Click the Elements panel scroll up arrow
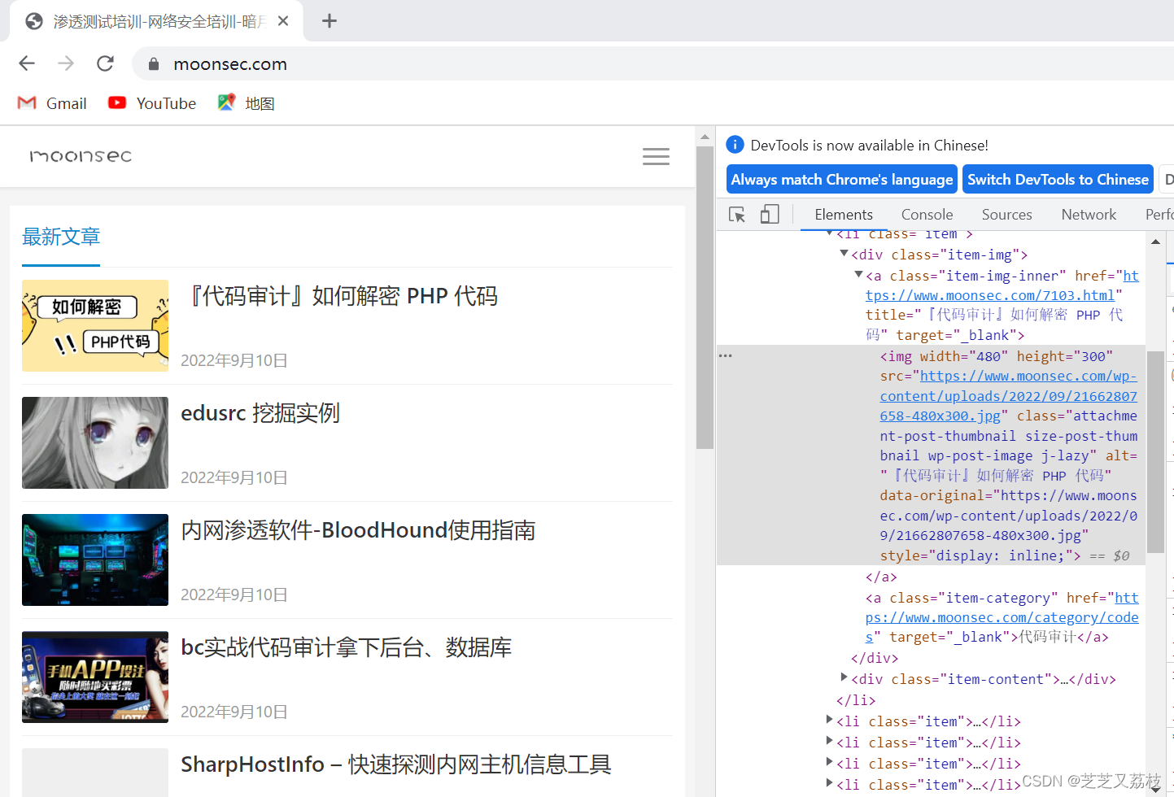The width and height of the screenshot is (1174, 797). click(1155, 242)
